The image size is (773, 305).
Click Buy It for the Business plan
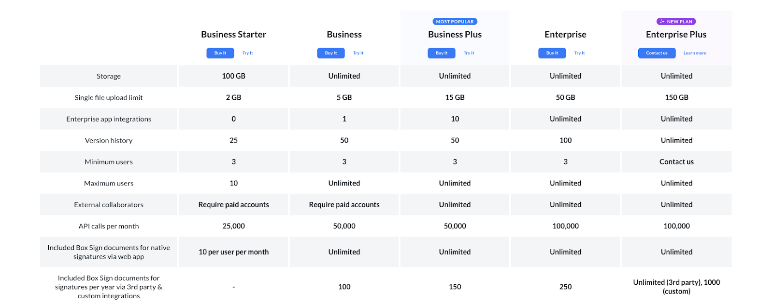pos(331,53)
